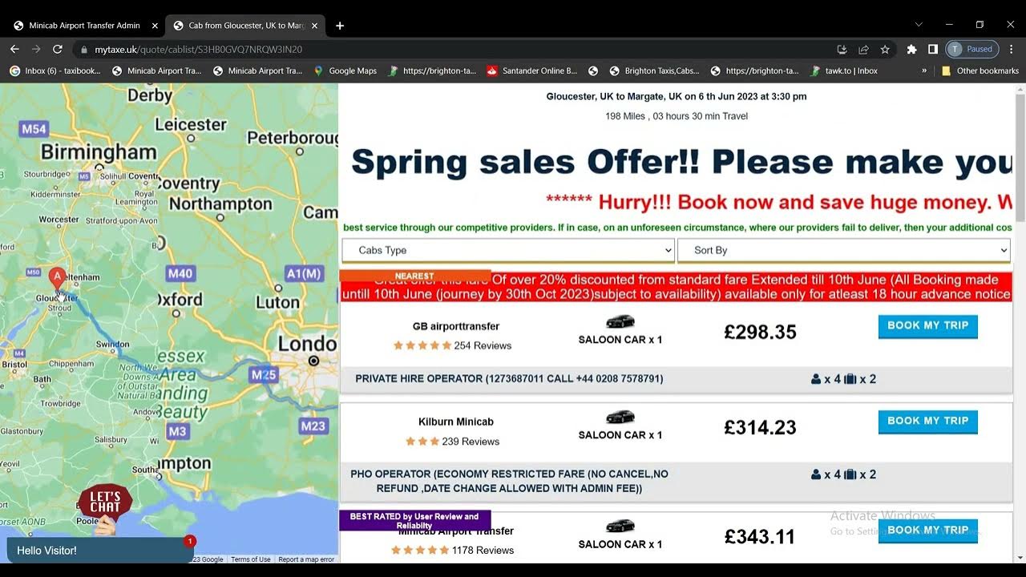Screen dimensions: 1026x577
Task: Open the 239 Reviews text
Action: click(471, 442)
